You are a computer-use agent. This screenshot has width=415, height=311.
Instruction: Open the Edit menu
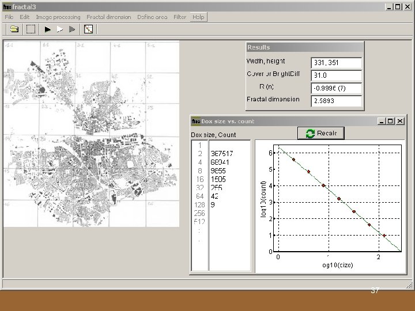[x=25, y=17]
